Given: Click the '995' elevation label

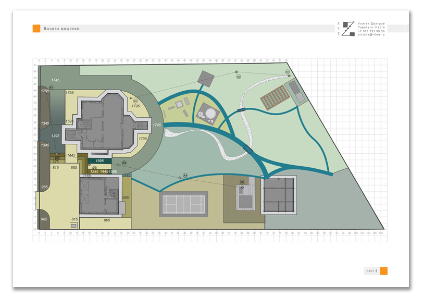Looking at the screenshot, I should (126, 197).
